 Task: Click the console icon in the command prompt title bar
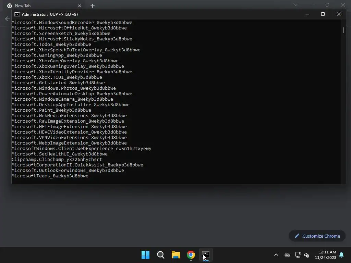[x=17, y=14]
